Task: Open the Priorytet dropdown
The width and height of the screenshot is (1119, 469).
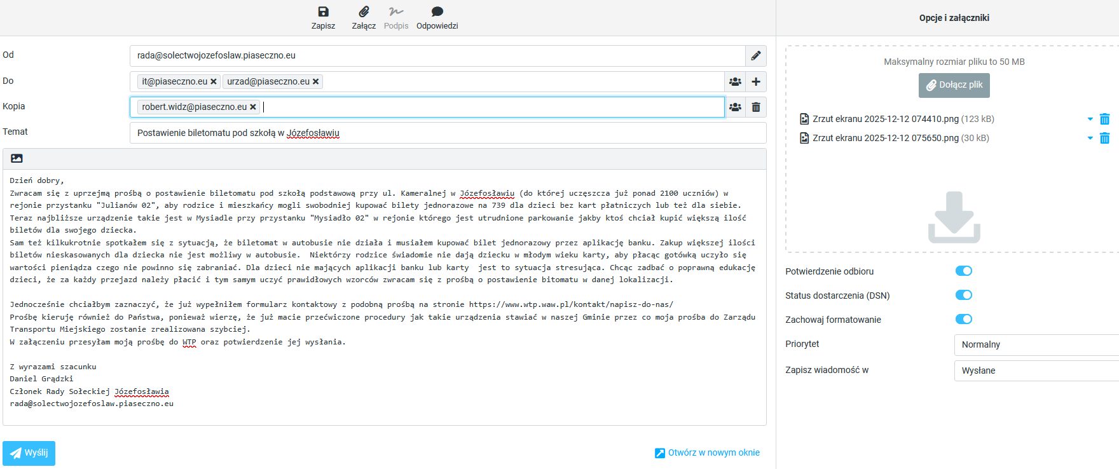Action: click(1035, 344)
